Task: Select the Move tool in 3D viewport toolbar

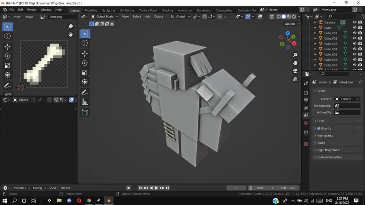Action: (x=85, y=54)
